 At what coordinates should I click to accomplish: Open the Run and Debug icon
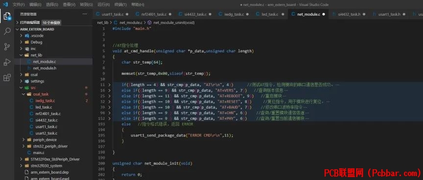coord(7,62)
